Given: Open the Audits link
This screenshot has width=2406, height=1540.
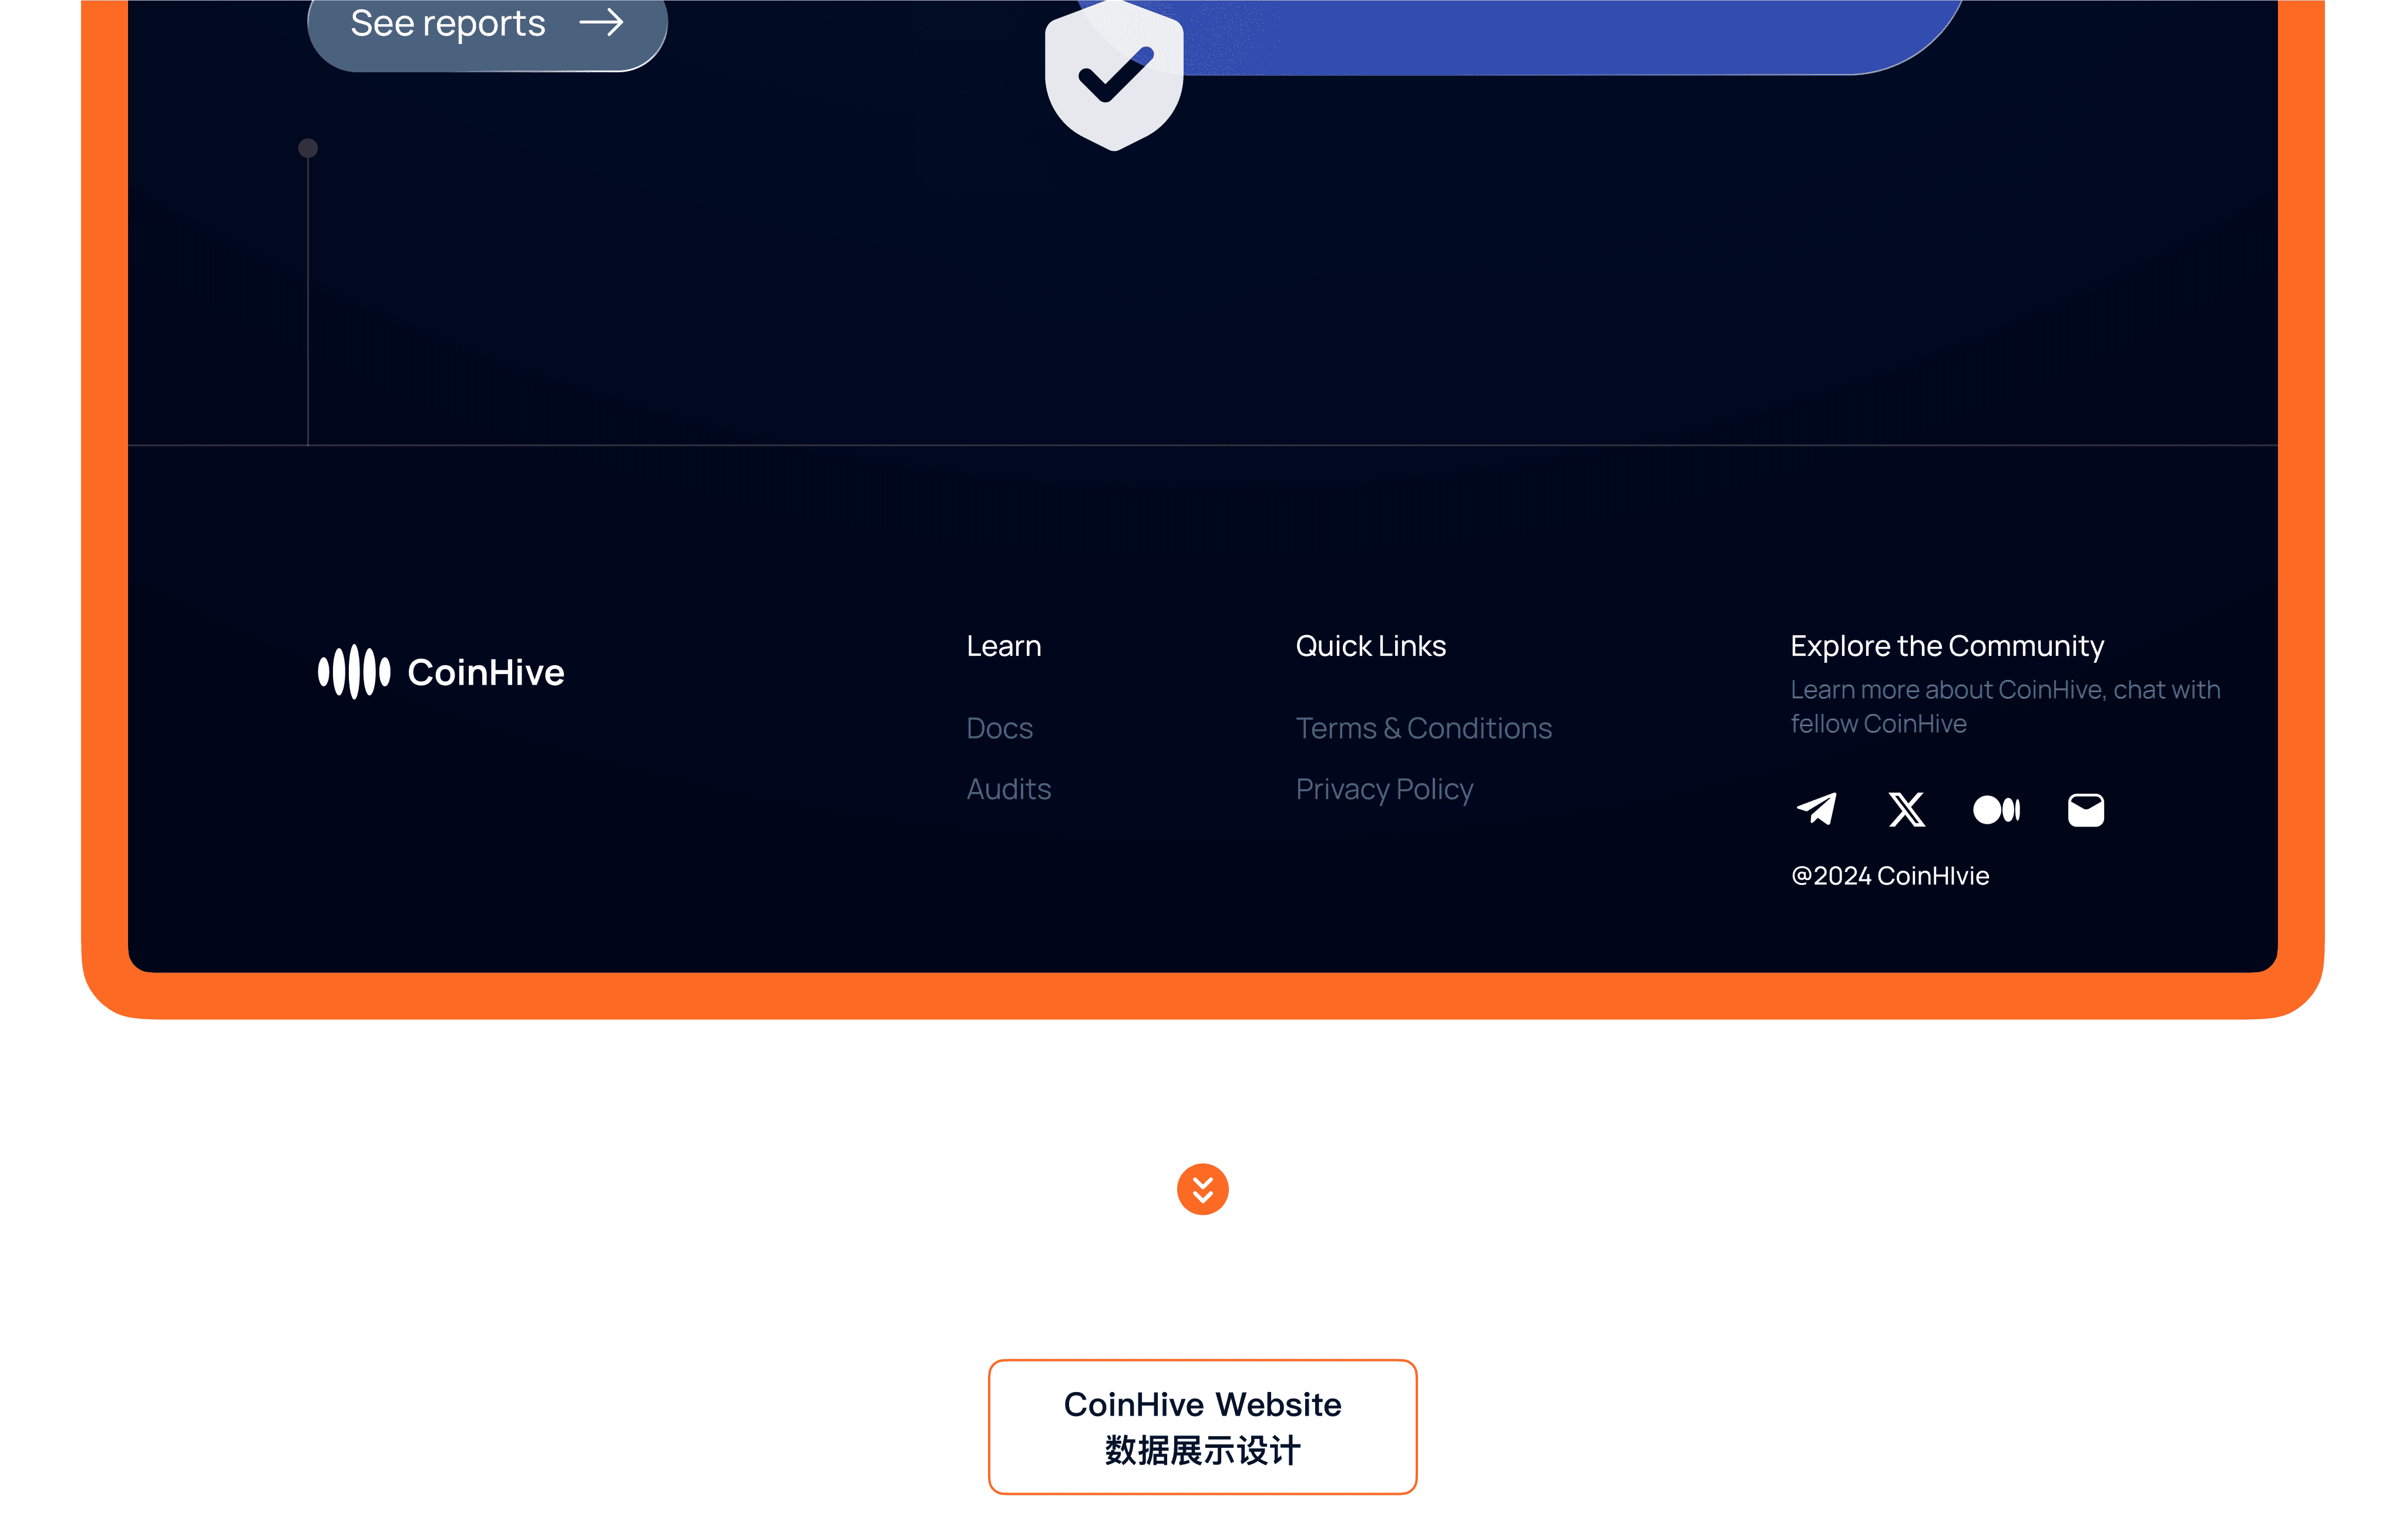Looking at the screenshot, I should click(x=1009, y=789).
